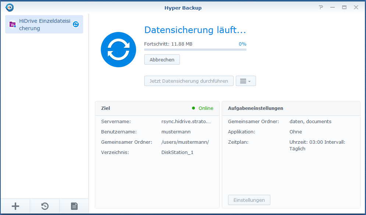Click schedule value 'Uhrzeit: 03:00 Intervall'

click(x=317, y=142)
